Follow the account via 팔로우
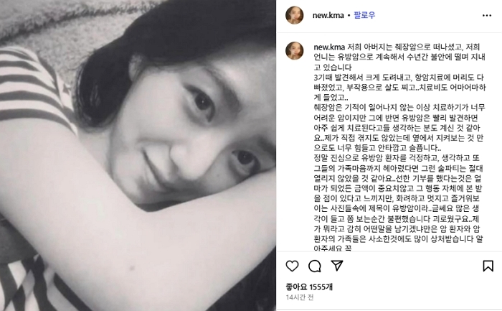Viewport: 502px width, 311px height. [x=364, y=15]
